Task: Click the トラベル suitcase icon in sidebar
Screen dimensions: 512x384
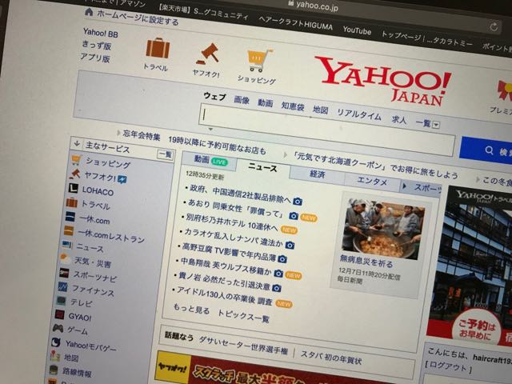Action: coord(71,202)
